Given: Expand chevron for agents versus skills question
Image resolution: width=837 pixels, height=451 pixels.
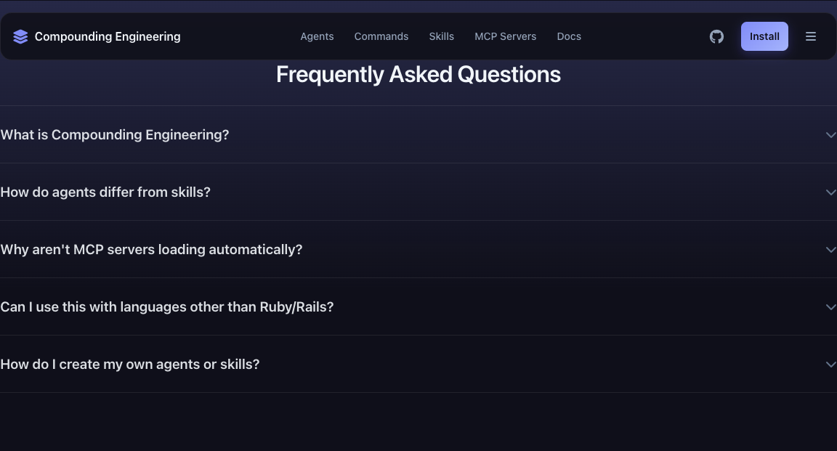Looking at the screenshot, I should click(x=830, y=192).
